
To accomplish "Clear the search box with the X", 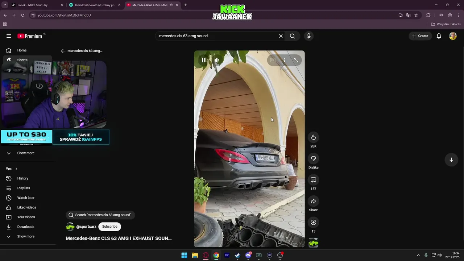I will [x=281, y=36].
